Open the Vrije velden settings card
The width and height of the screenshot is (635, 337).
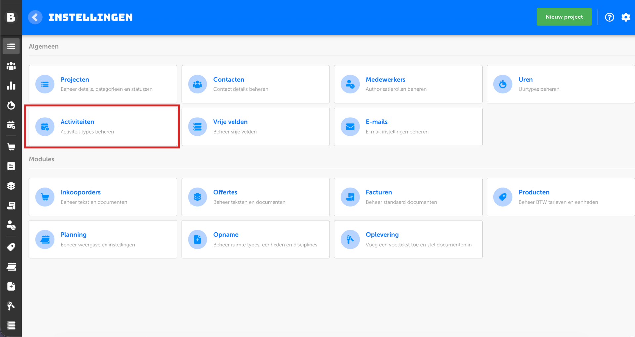pyautogui.click(x=255, y=127)
